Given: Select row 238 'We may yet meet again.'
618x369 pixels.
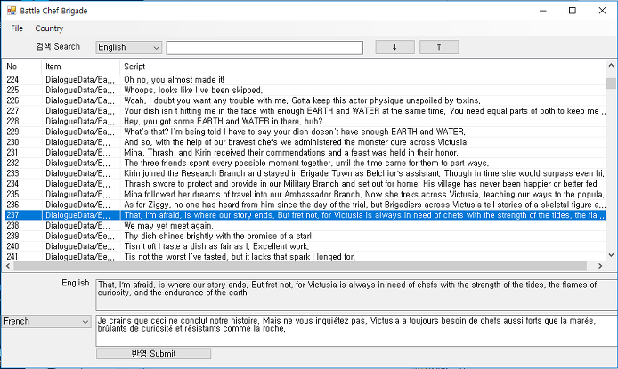Looking at the screenshot, I should point(305,226).
